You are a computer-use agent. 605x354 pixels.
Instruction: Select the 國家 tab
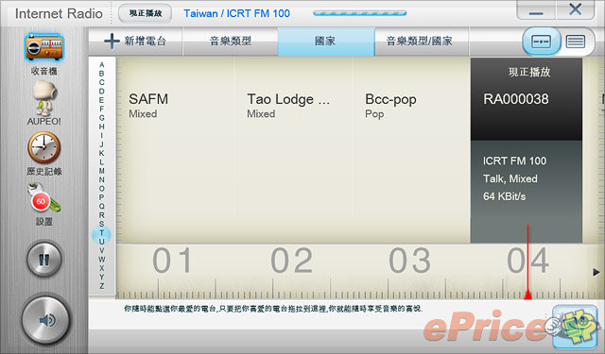325,42
